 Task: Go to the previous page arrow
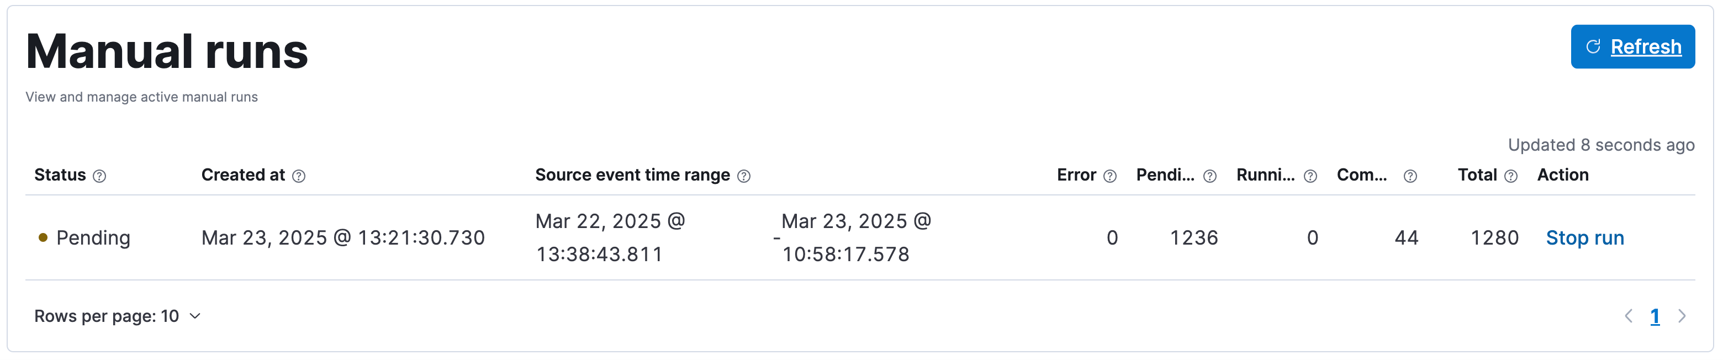click(1628, 316)
